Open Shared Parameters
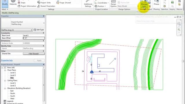The width and height of the screenshot is (185, 104). (46, 6)
